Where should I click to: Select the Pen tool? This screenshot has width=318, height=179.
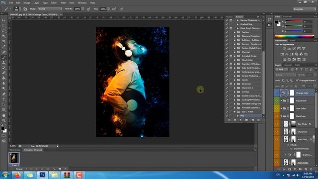(x=3, y=94)
